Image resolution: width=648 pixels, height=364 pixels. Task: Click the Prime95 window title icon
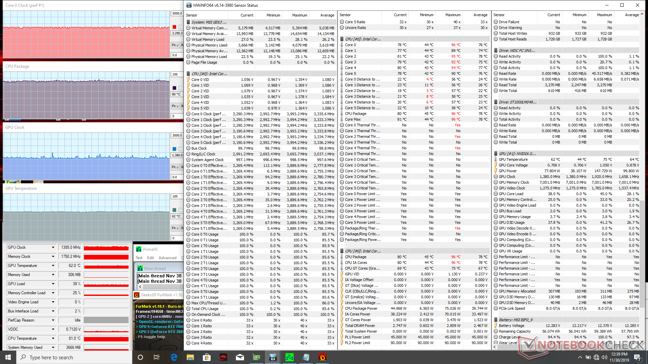[139, 249]
